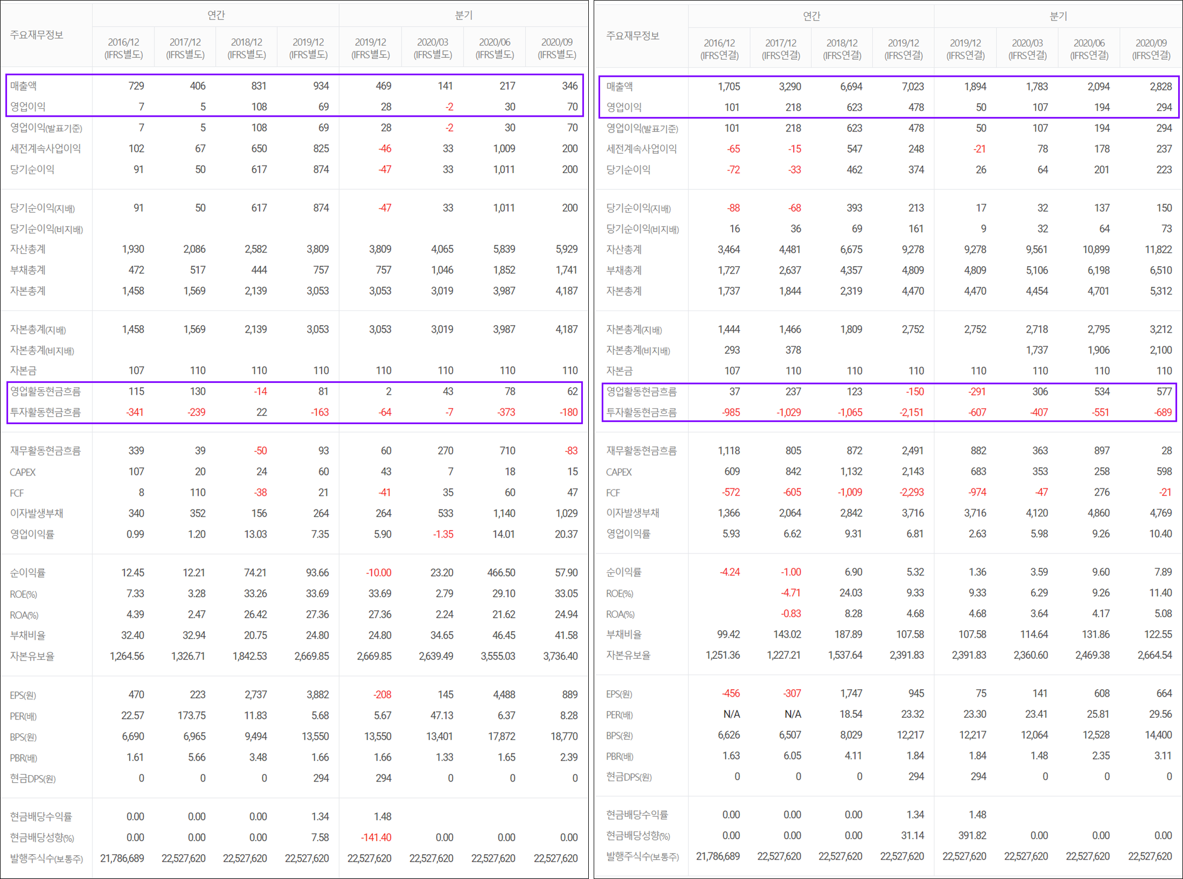Select 2020/06 (IFRS연결) column header
This screenshot has width=1183, height=879.
(1089, 49)
